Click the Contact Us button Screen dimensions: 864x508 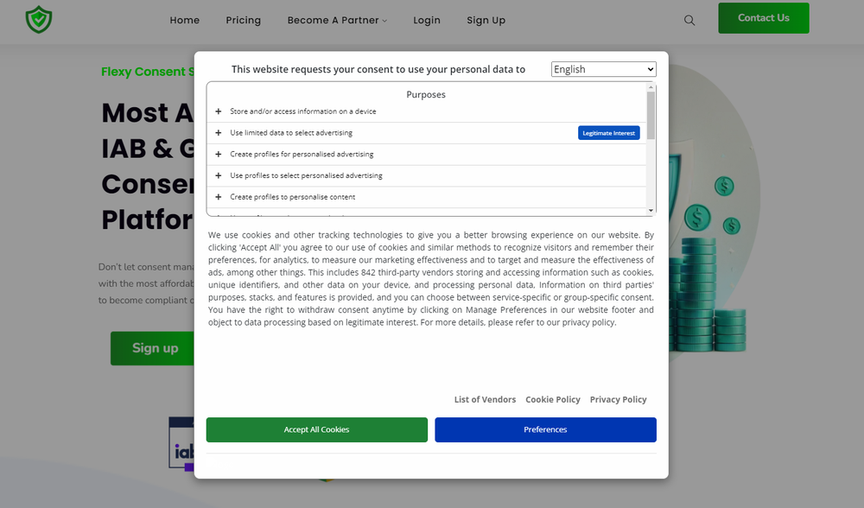763,18
